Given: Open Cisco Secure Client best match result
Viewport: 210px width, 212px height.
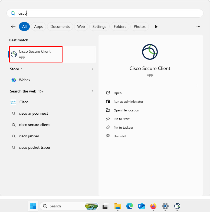Looking at the screenshot, I should coord(52,54).
